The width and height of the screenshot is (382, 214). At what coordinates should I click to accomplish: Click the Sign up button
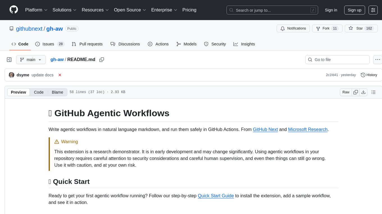coord(354,10)
